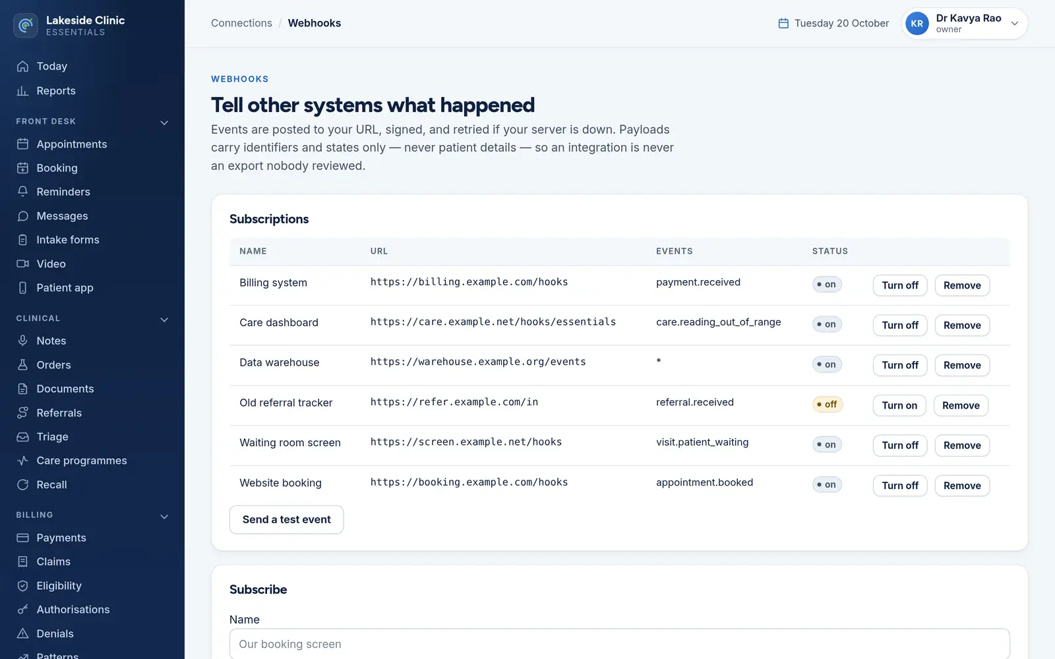The image size is (1055, 659).
Task: Turn off the Waiting room screen subscription
Action: [x=900, y=445]
